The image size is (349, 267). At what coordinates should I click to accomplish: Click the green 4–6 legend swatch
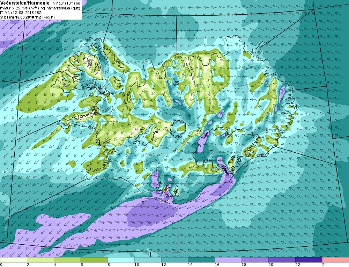click(67, 260)
